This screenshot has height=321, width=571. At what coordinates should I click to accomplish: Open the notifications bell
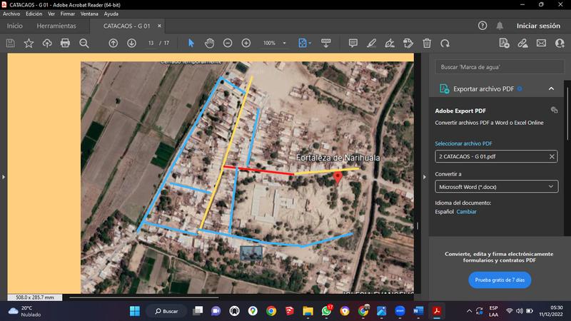coord(500,26)
